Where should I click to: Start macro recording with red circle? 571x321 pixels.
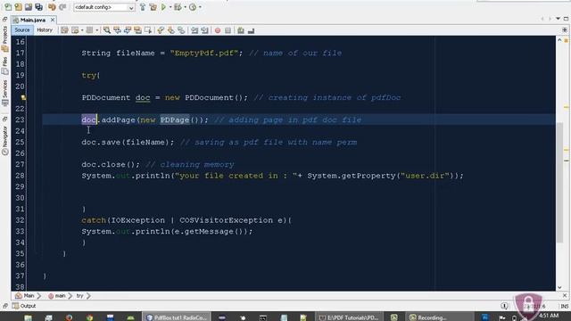tap(218, 30)
